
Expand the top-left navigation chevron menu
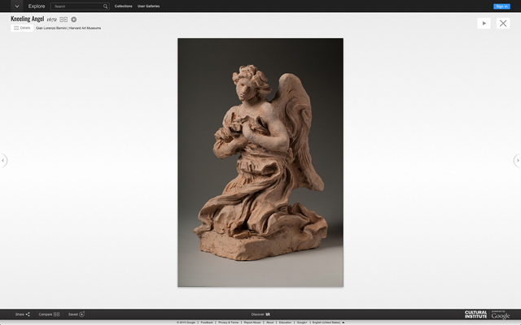point(17,6)
